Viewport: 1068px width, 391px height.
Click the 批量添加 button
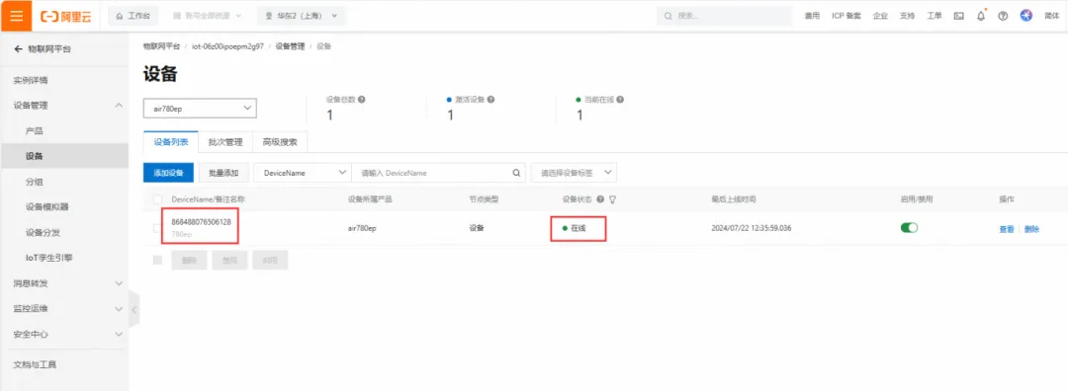tap(223, 173)
